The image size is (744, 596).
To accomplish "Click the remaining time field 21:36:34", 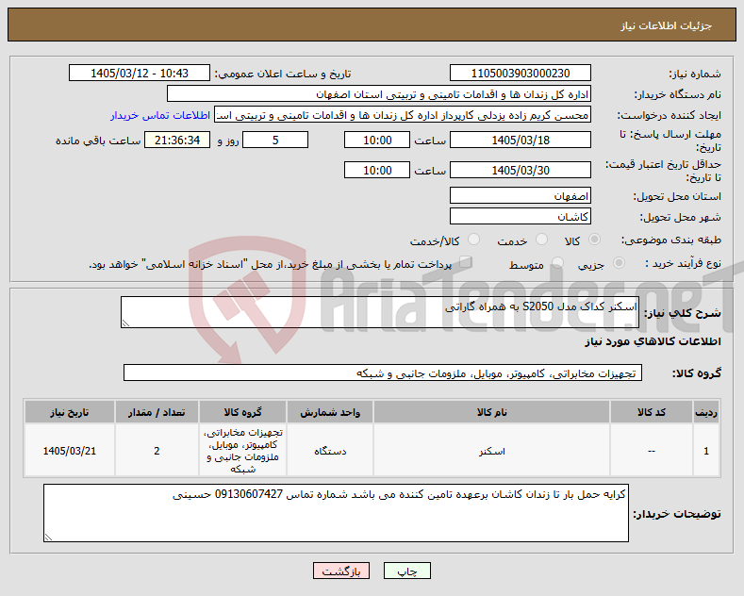I will [x=177, y=140].
